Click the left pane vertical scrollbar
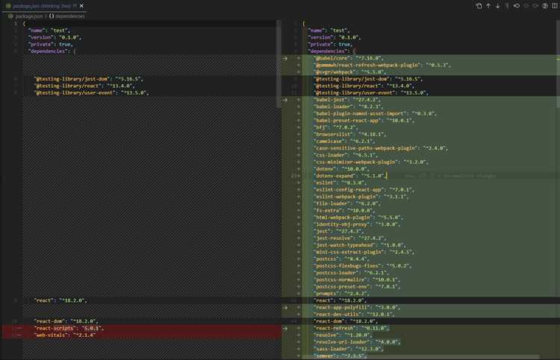 tap(279, 64)
